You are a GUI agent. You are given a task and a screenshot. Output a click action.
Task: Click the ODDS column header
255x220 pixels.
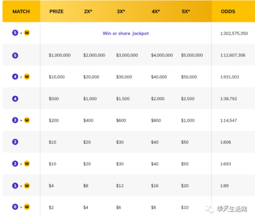[228, 11]
